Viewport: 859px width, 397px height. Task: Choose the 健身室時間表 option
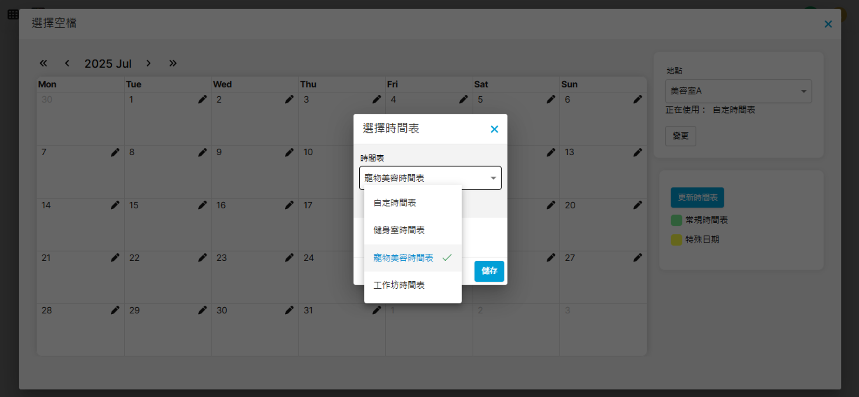[x=399, y=230]
